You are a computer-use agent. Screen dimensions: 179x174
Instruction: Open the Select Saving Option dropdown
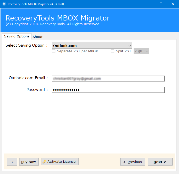pyautogui.click(x=92, y=46)
